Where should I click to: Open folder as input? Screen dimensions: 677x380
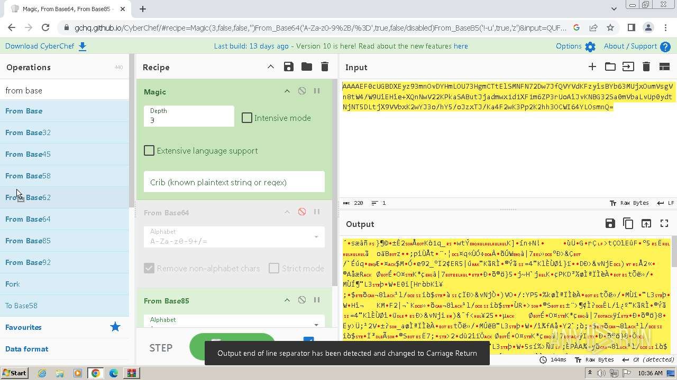pyautogui.click(x=610, y=66)
